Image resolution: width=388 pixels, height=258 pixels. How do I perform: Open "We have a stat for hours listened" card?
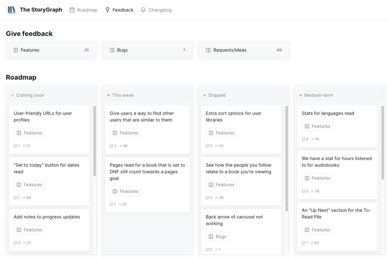(x=337, y=175)
